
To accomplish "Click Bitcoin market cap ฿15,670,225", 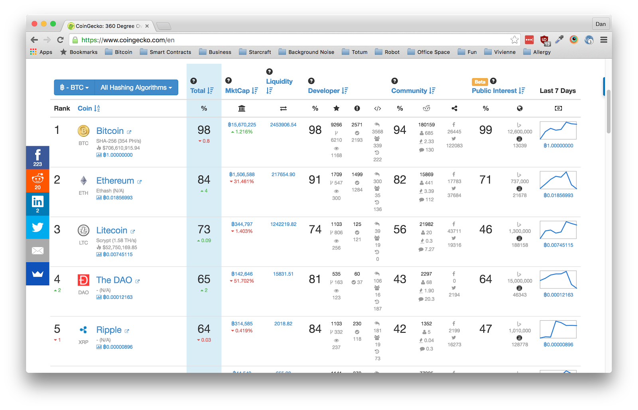I will click(242, 125).
